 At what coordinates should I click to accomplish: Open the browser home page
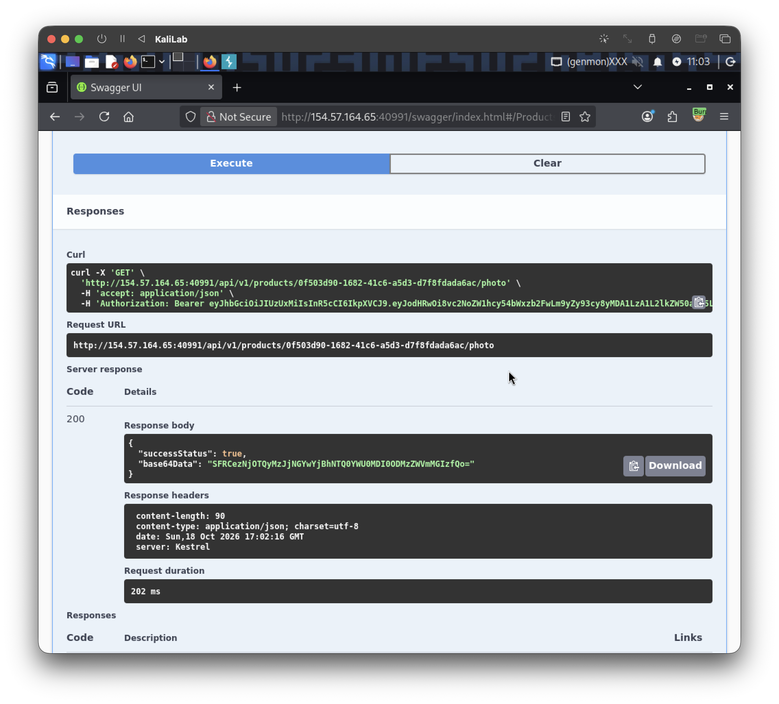pos(129,117)
